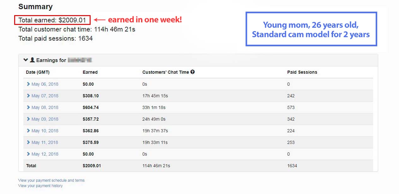Open the May 08, 2018 date link

click(x=45, y=107)
